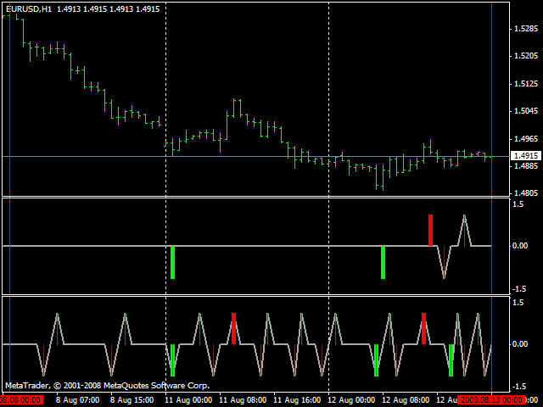Image resolution: width=543 pixels, height=407 pixels.
Task: Click price label 1.4885 on the scale
Action: 526,166
